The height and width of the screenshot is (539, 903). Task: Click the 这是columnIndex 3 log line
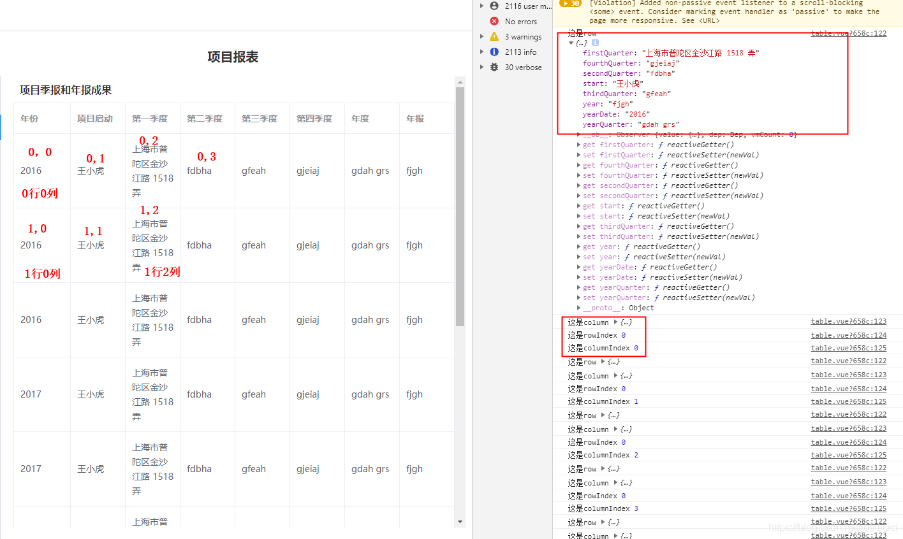coord(603,508)
